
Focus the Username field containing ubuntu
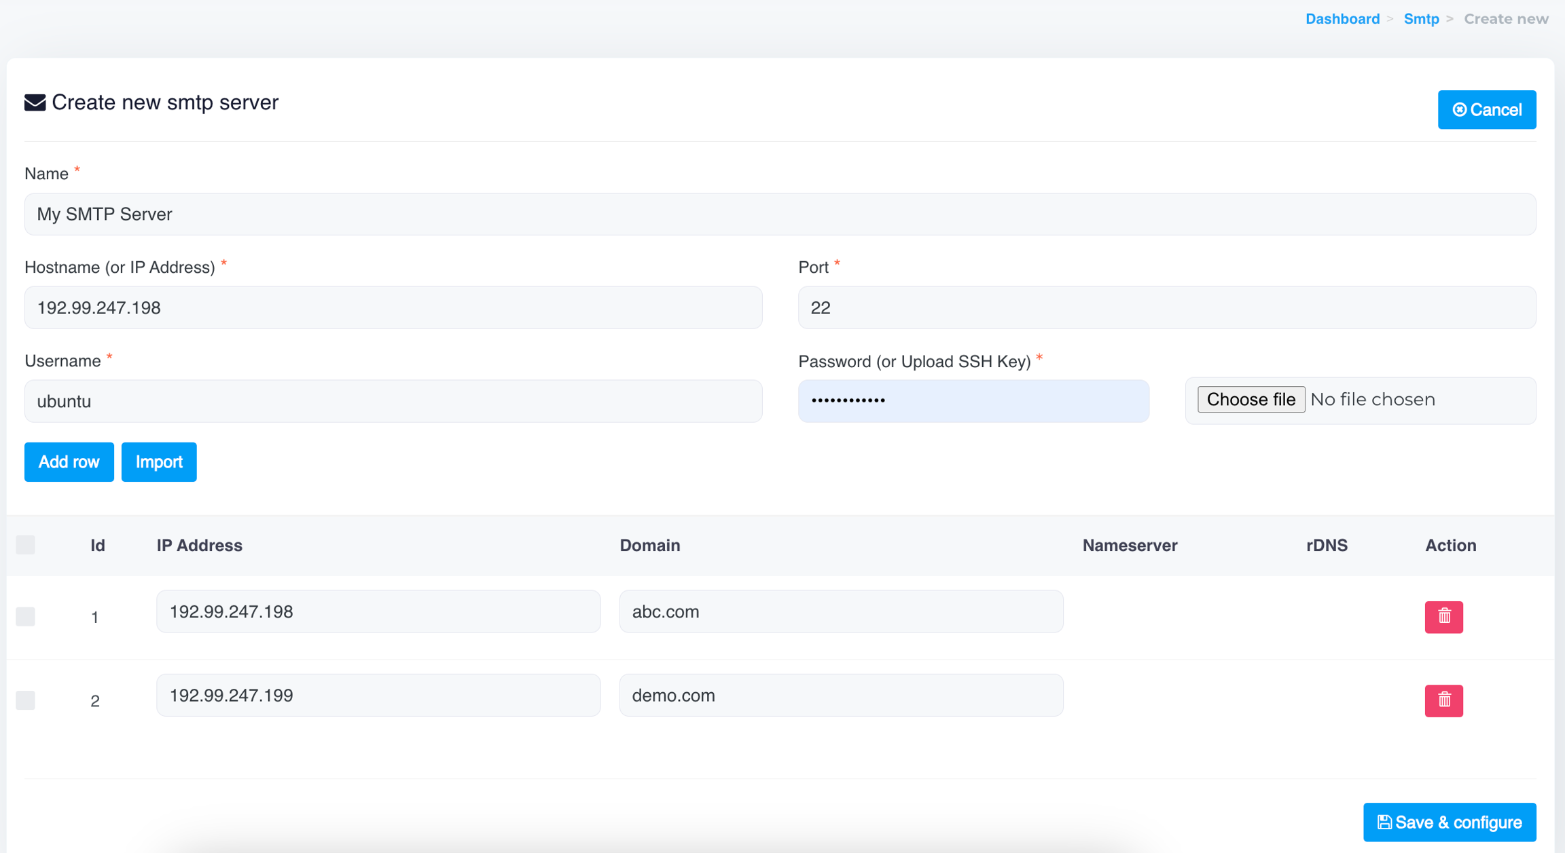click(393, 401)
